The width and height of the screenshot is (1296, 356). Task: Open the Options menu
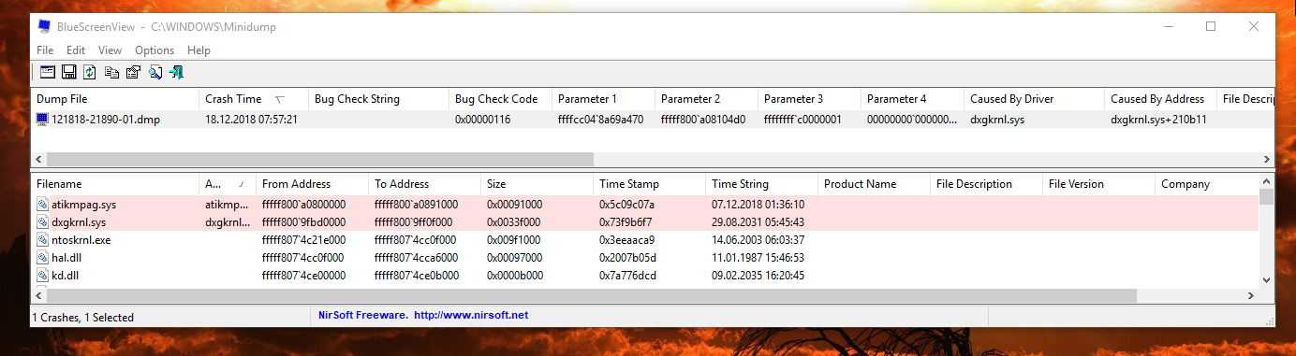[x=155, y=50]
